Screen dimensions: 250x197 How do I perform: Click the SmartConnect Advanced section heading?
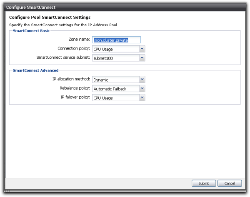pos(36,70)
